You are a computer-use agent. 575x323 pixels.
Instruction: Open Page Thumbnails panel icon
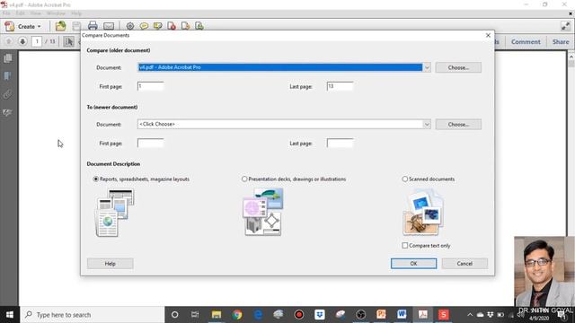8,58
